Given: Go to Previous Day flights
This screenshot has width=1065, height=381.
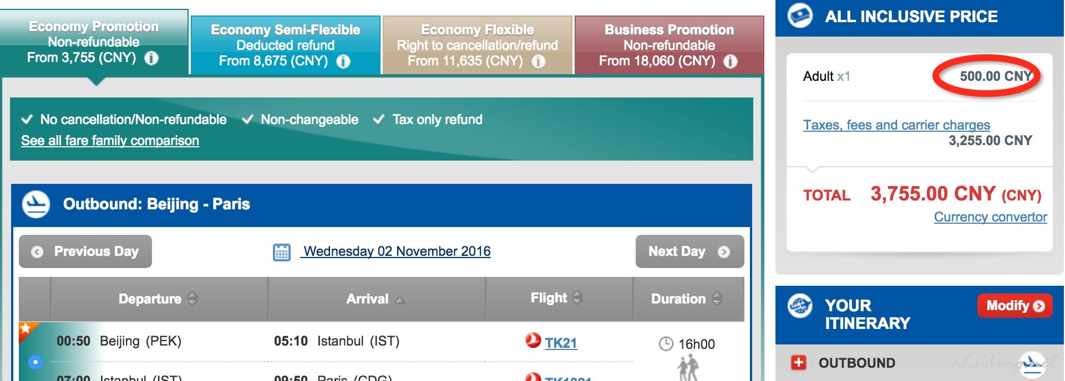Looking at the screenshot, I should [85, 251].
